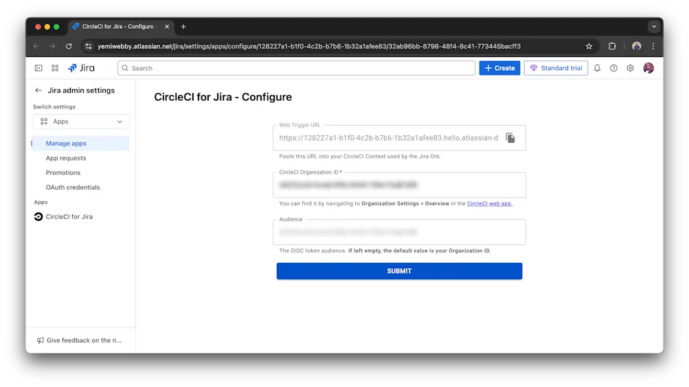Open OAuth credentials in sidebar
This screenshot has width=689, height=387.
point(73,187)
